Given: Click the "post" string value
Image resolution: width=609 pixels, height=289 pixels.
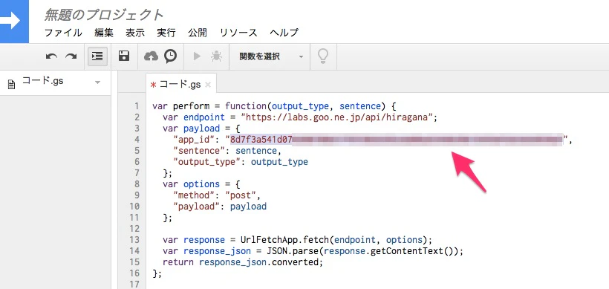Looking at the screenshot, I should pos(241,195).
